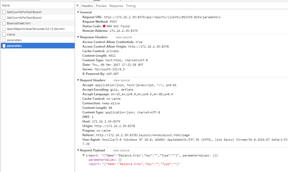Click the Name column header
The image size is (288, 172).
[x=6, y=5]
